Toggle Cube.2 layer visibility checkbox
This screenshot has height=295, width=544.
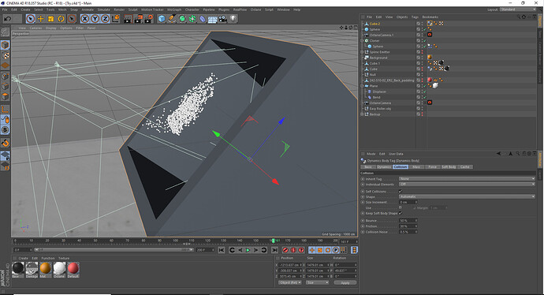[x=419, y=24]
